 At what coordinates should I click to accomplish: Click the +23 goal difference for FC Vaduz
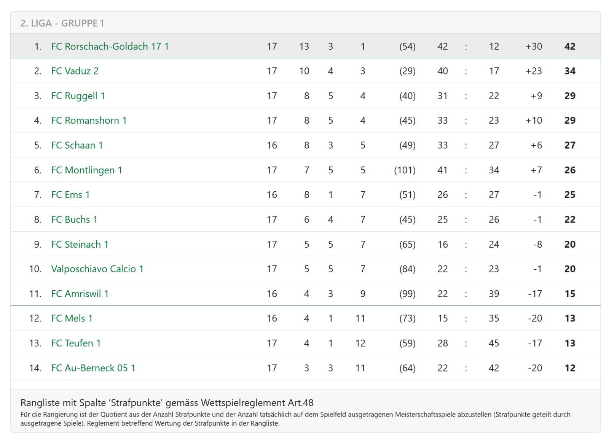click(x=533, y=71)
